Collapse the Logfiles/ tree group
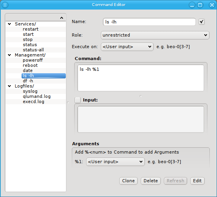The image size is (217, 197). click(10, 86)
